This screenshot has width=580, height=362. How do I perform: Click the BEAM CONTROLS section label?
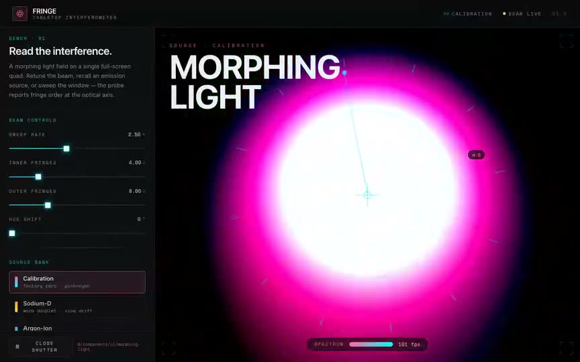point(32,120)
